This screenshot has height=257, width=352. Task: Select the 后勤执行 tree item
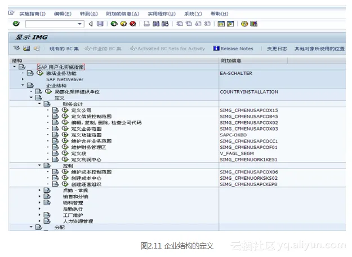pos(73,209)
